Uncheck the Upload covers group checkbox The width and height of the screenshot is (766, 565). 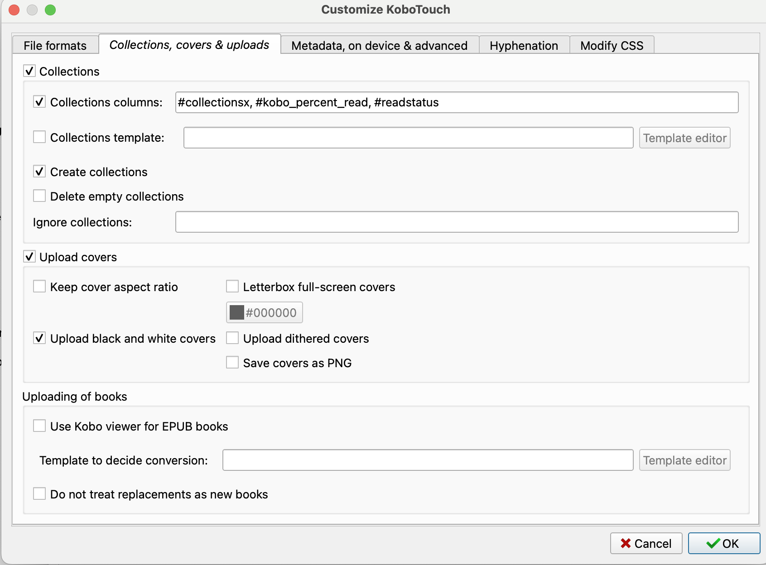(29, 257)
